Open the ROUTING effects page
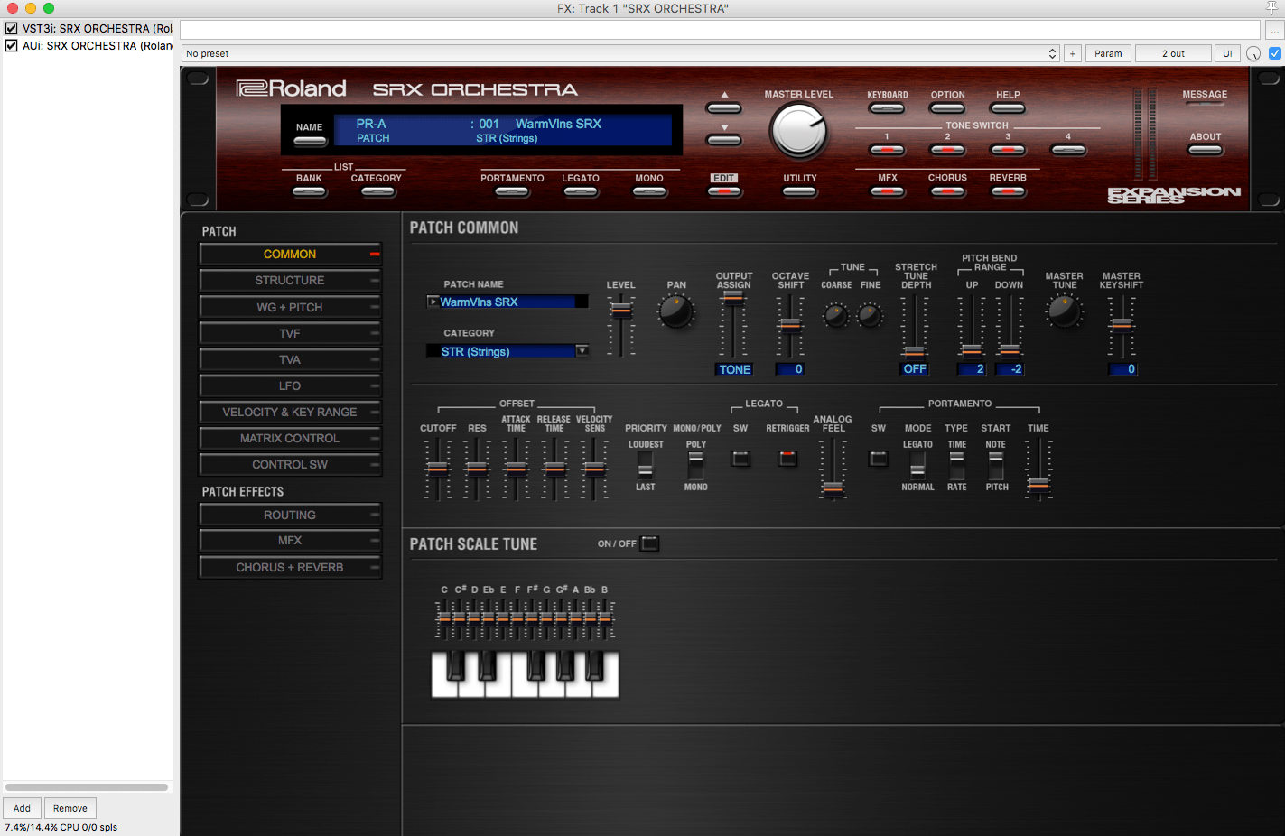Screen dimensions: 1285x836 click(x=290, y=515)
